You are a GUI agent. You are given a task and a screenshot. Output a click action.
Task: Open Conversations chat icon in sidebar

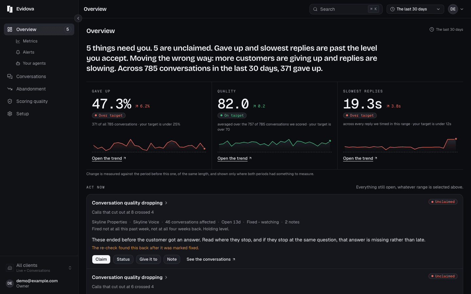pos(10,76)
